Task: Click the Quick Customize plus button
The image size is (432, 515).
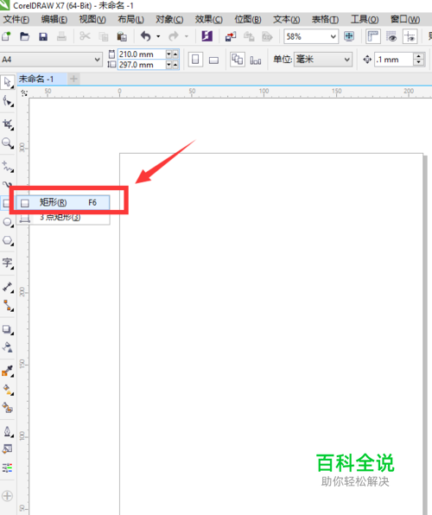Action: click(x=7, y=496)
